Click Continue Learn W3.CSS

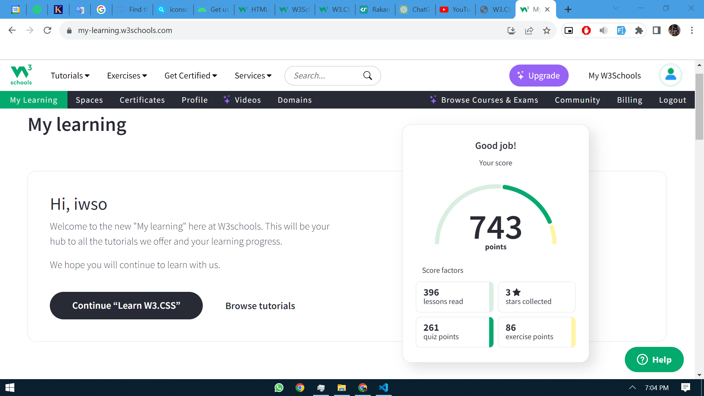[126, 305]
